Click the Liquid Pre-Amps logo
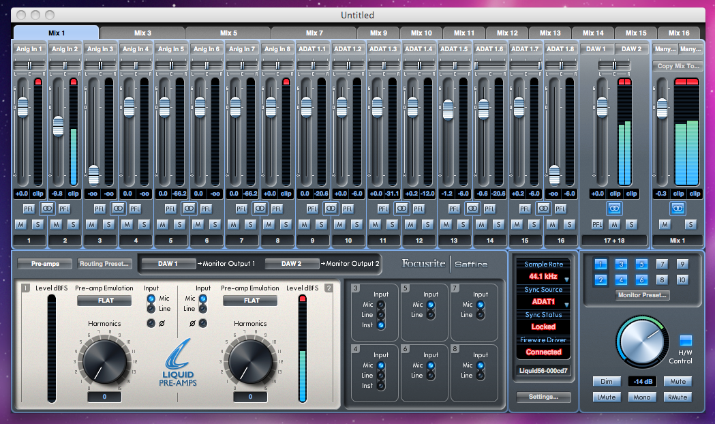The image size is (715, 424). click(x=178, y=363)
